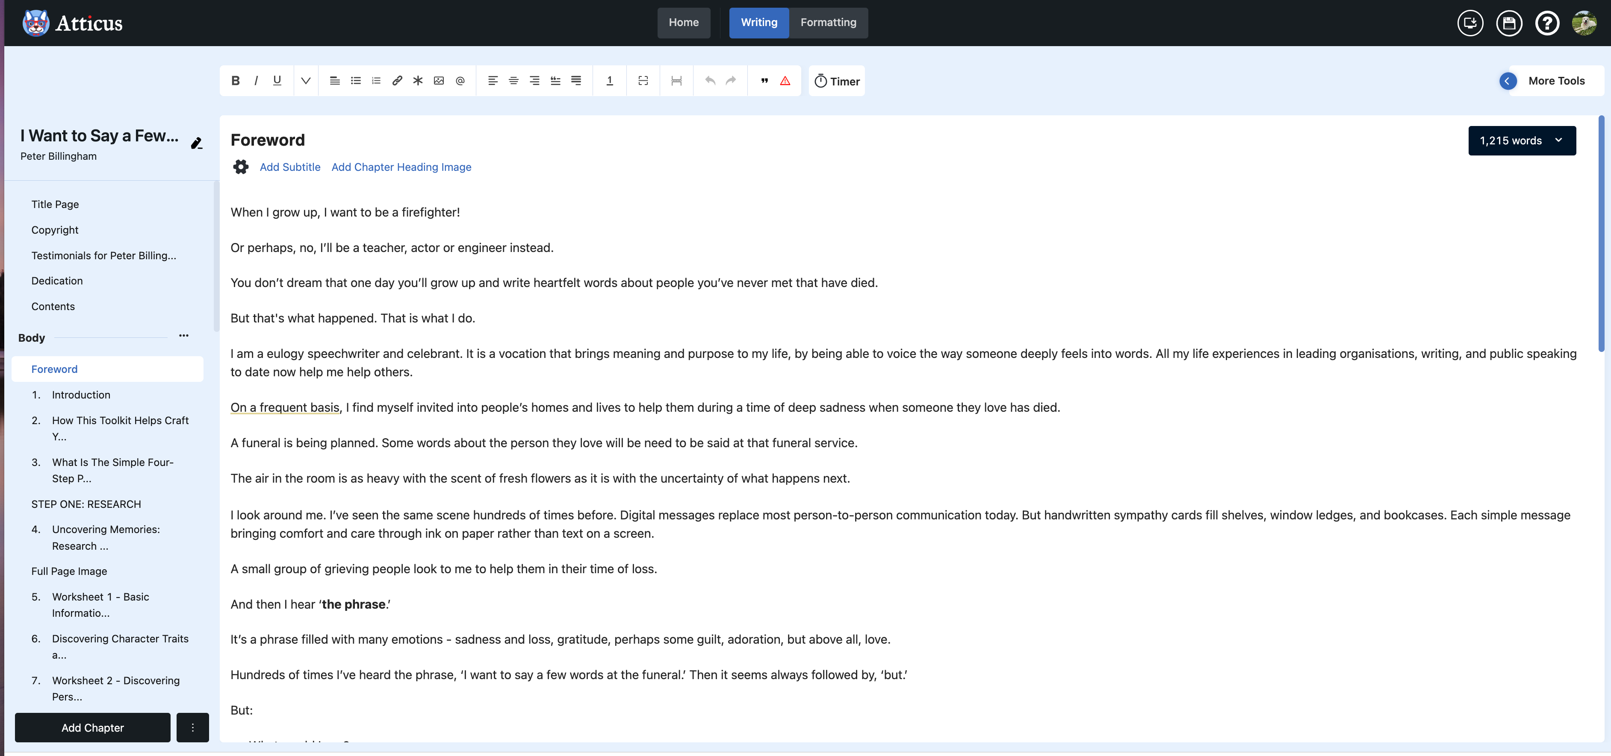This screenshot has width=1611, height=756.
Task: Insert a scene break ornament
Action: coord(643,81)
